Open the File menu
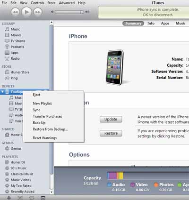 tap(4, 3)
